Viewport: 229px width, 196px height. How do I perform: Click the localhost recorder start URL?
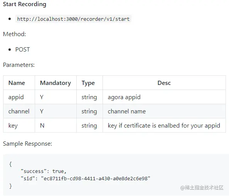[73, 19]
